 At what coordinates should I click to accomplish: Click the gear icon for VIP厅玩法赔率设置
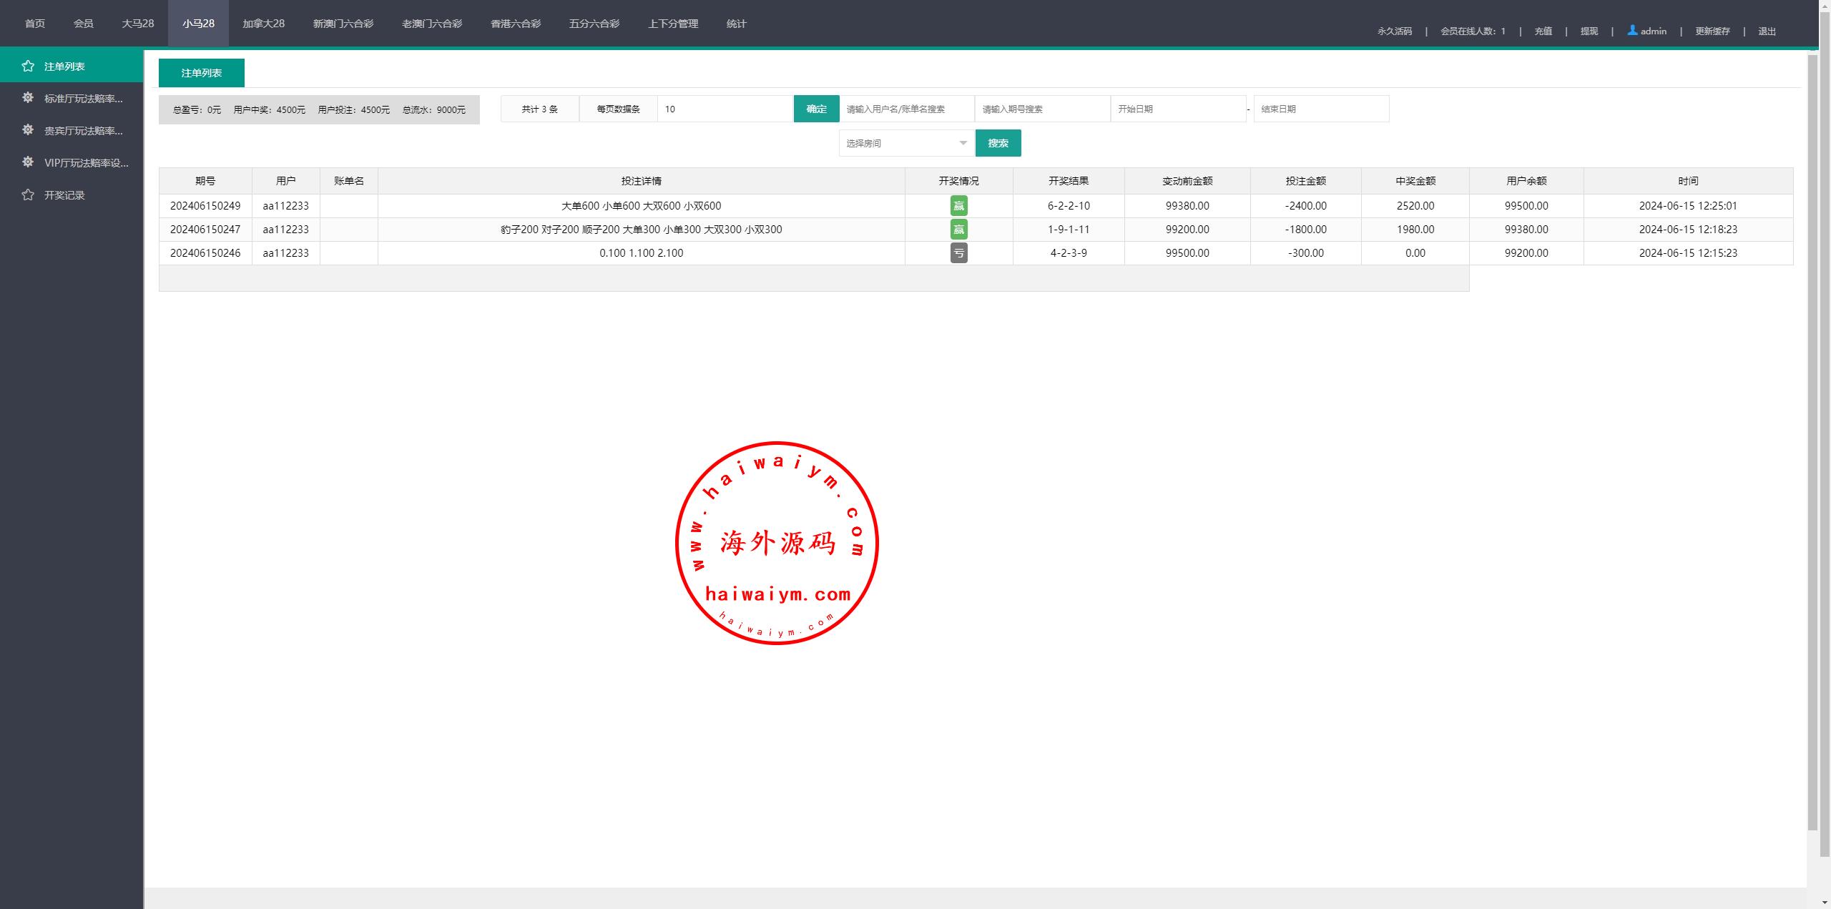[x=28, y=162]
